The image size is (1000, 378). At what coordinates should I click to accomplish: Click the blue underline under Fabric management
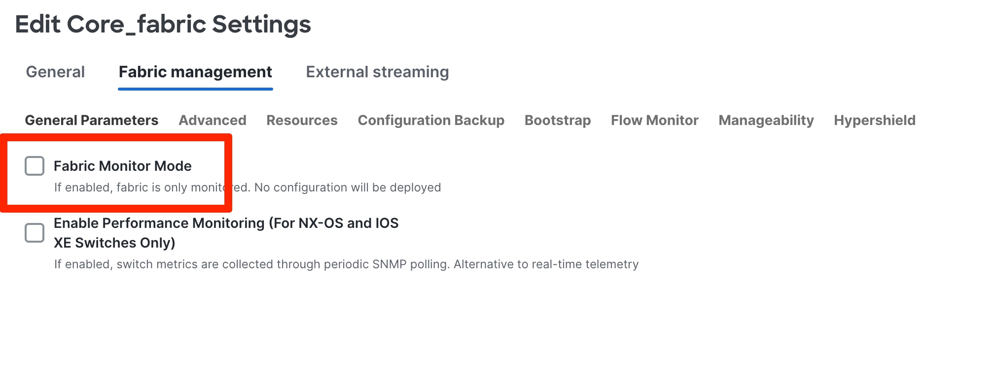coord(195,89)
